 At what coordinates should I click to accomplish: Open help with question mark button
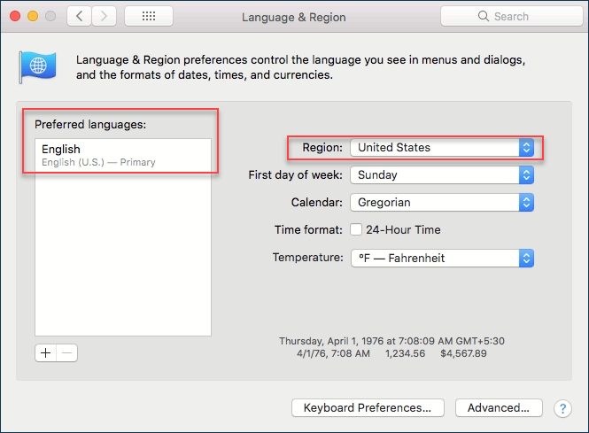tap(562, 408)
